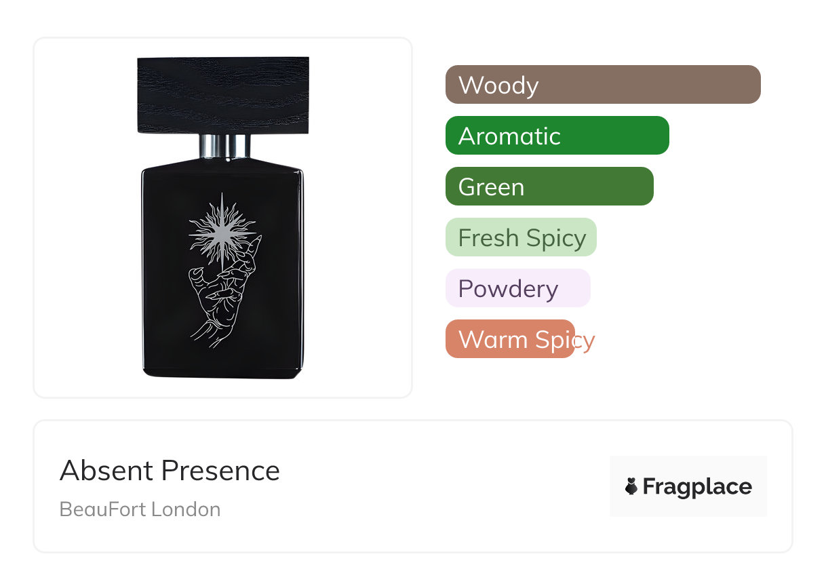Choose the Fresh Spicy accord bar
The image size is (826, 586).
pyautogui.click(x=521, y=237)
